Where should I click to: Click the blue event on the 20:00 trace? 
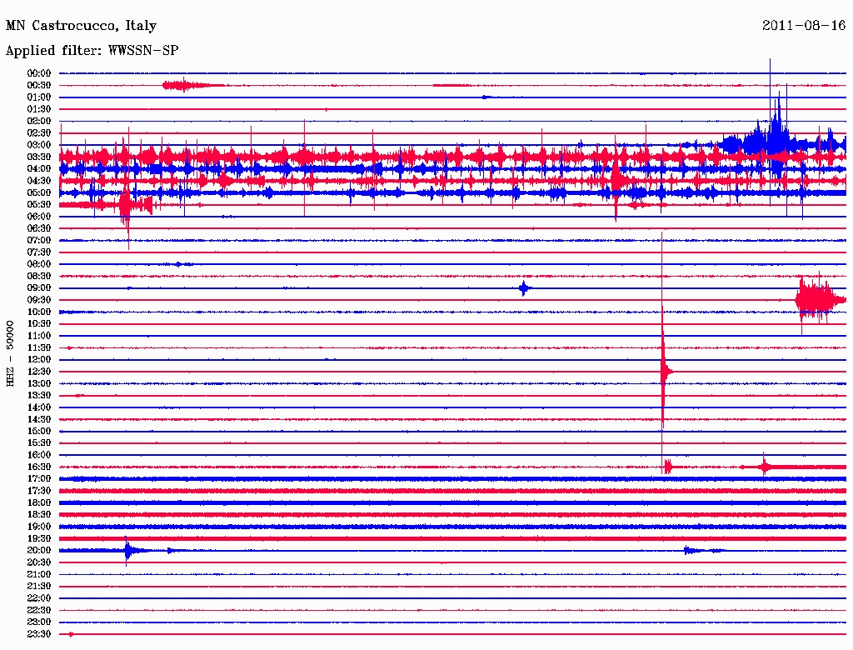[127, 550]
